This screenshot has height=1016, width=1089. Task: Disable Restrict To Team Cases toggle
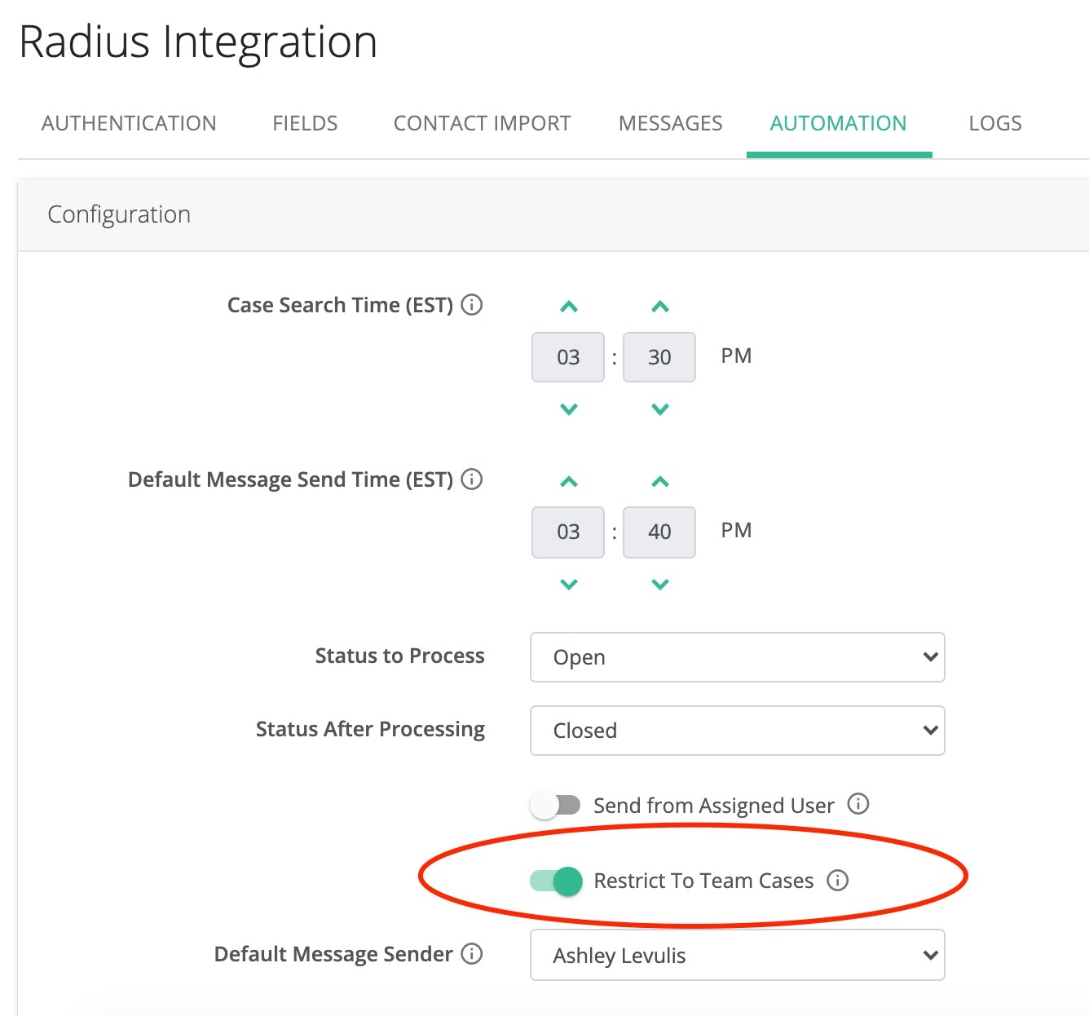tap(557, 881)
